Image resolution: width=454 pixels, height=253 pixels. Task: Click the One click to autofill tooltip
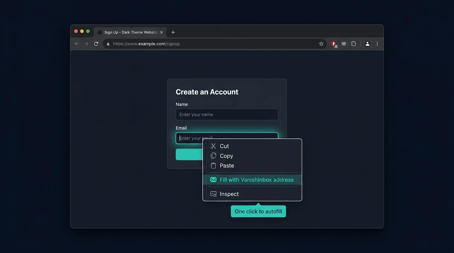point(258,211)
